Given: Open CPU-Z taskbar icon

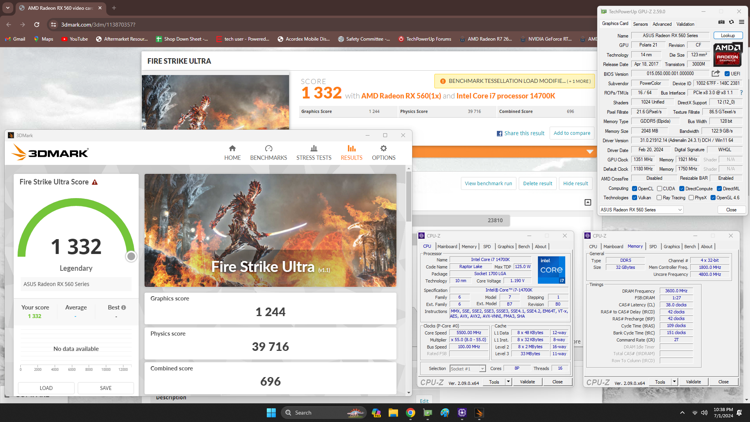Looking at the screenshot, I should pyautogui.click(x=462, y=413).
